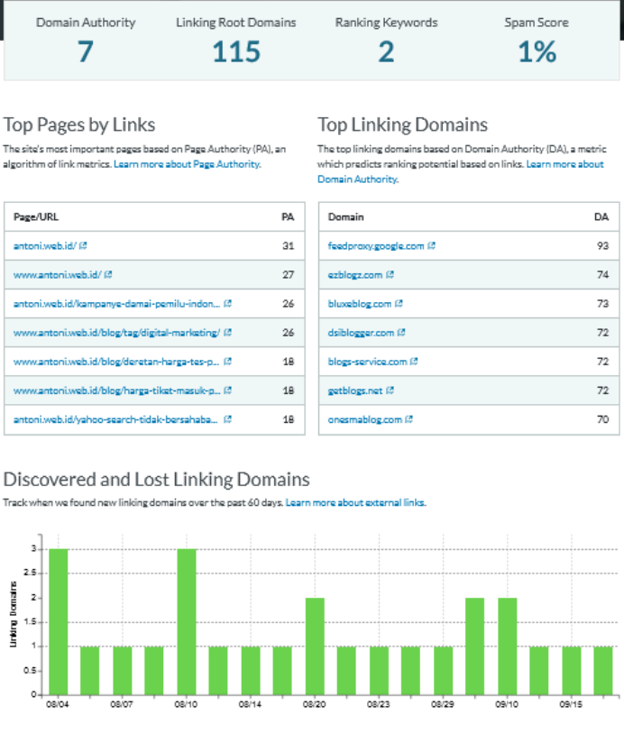Open the www.antoni.web.id/ page link
Image resolution: width=624 pixels, height=734 pixels.
[x=57, y=275]
